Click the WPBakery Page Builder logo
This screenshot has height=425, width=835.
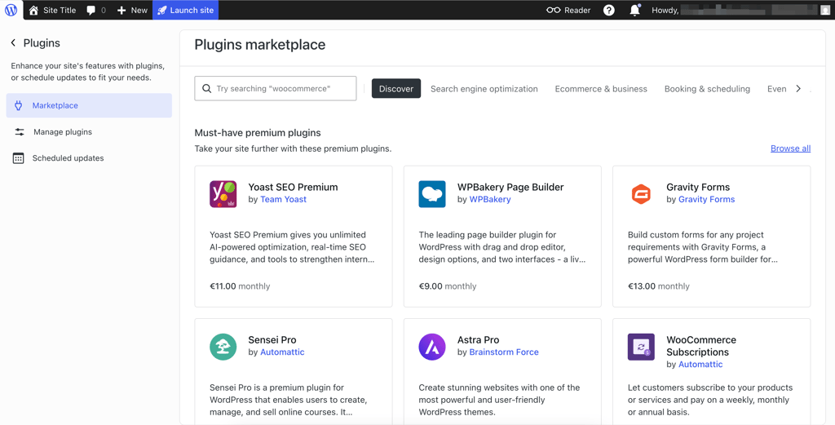[x=432, y=194]
